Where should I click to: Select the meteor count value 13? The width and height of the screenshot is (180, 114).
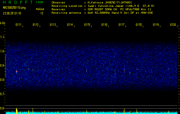pos(42,13)
